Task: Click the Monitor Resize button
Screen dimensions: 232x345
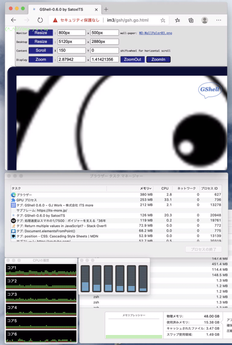Action: click(x=41, y=33)
